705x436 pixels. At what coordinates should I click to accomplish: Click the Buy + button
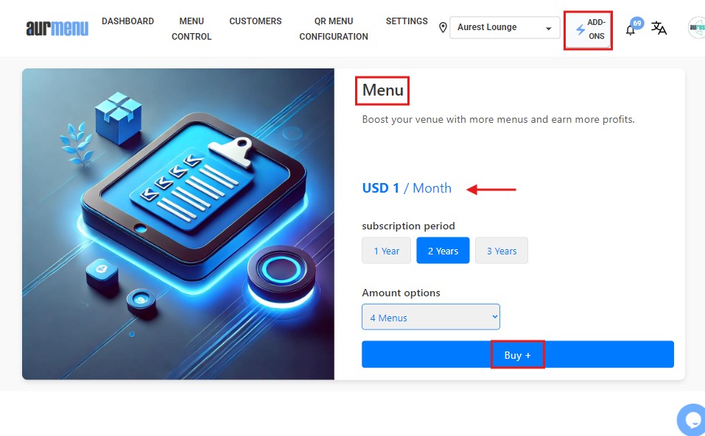tap(517, 354)
